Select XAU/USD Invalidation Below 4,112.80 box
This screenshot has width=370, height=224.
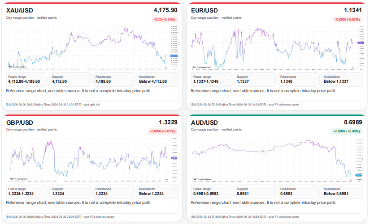click(157, 80)
